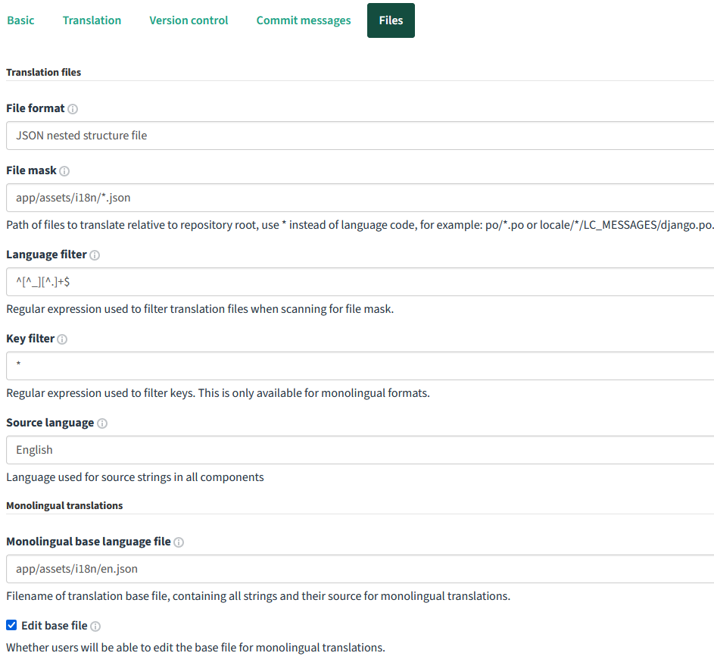Open the Edit base file help icon

[x=95, y=626]
